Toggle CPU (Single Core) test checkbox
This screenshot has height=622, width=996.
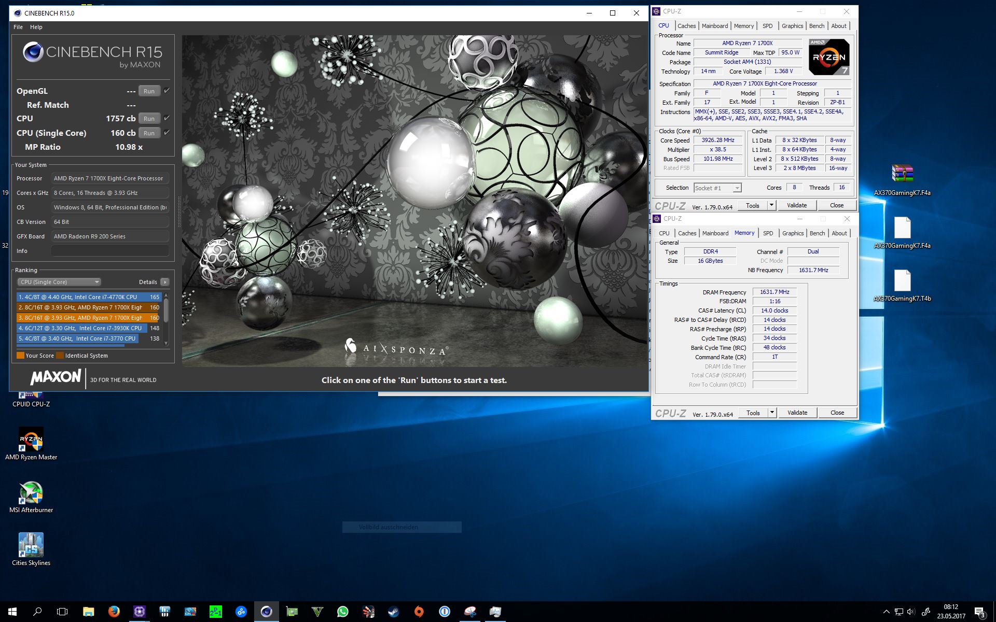(x=167, y=133)
